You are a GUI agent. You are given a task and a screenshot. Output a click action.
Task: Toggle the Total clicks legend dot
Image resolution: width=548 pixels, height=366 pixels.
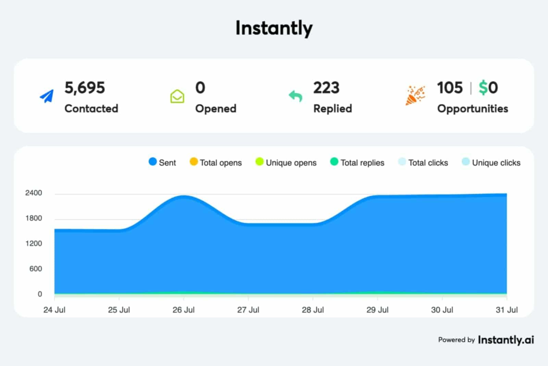(402, 162)
